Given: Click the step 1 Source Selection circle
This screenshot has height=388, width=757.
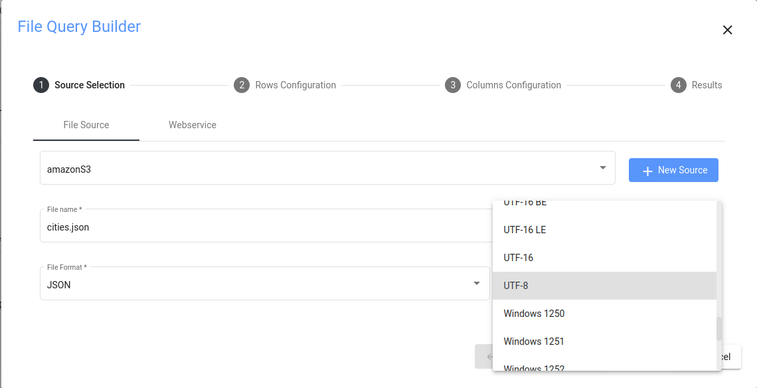Looking at the screenshot, I should [x=41, y=85].
